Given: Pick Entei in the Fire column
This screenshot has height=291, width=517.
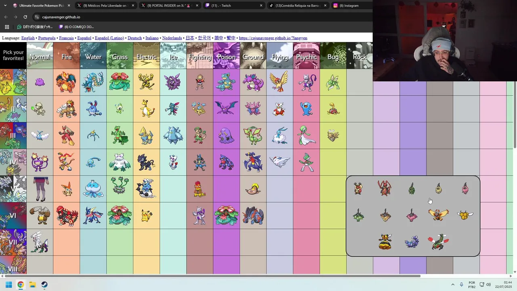Looking at the screenshot, I should click(x=67, y=109).
